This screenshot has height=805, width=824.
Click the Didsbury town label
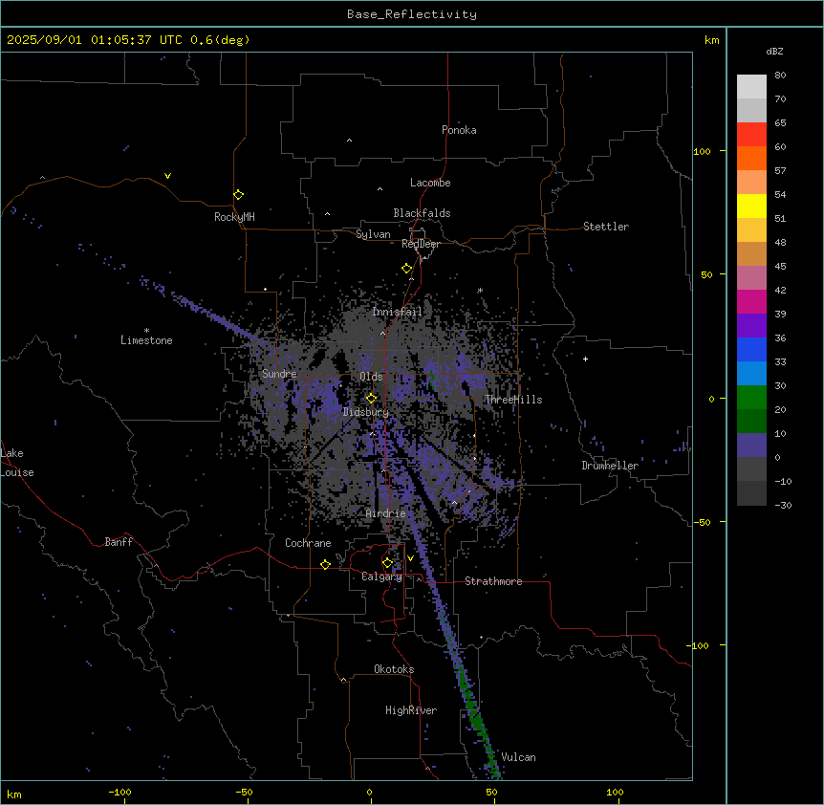pyautogui.click(x=366, y=412)
